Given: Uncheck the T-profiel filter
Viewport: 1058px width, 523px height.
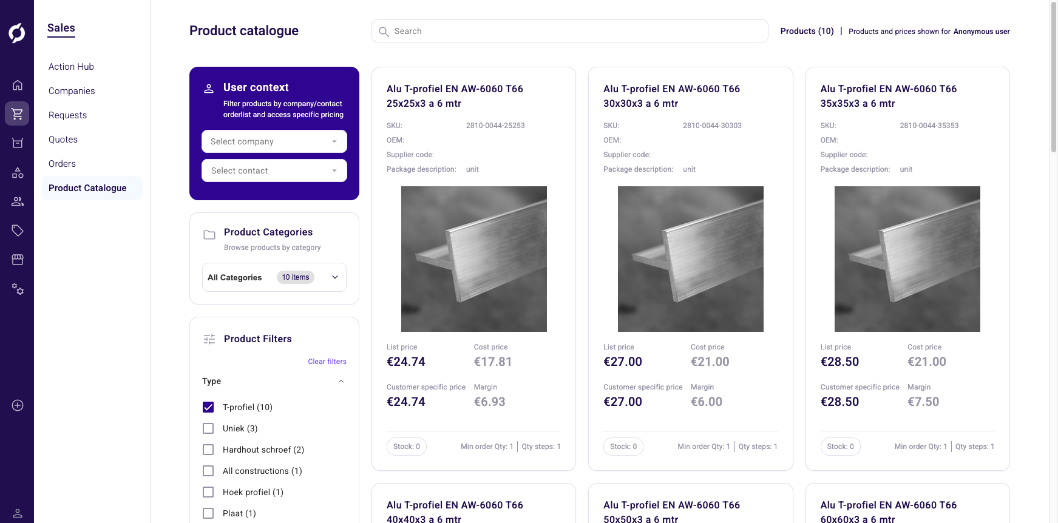Looking at the screenshot, I should pyautogui.click(x=208, y=407).
